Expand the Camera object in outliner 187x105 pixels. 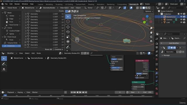162,20
